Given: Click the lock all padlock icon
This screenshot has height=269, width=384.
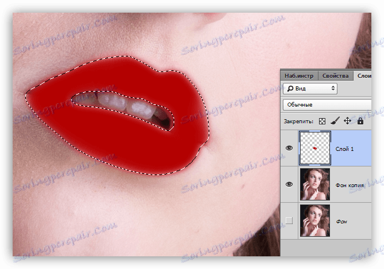Looking at the screenshot, I should (x=360, y=121).
